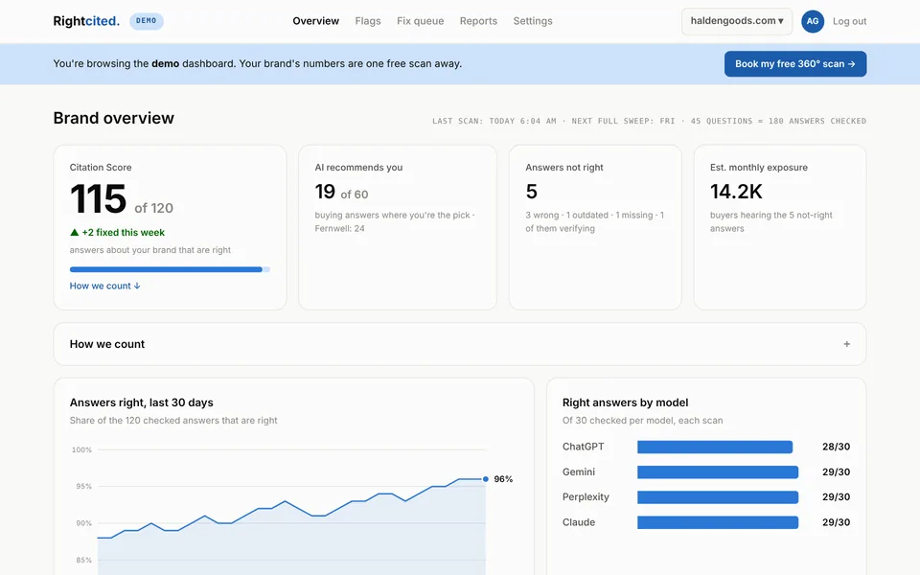Image resolution: width=920 pixels, height=575 pixels.
Task: Click the 28/30 ChatGPT score
Action: click(836, 447)
